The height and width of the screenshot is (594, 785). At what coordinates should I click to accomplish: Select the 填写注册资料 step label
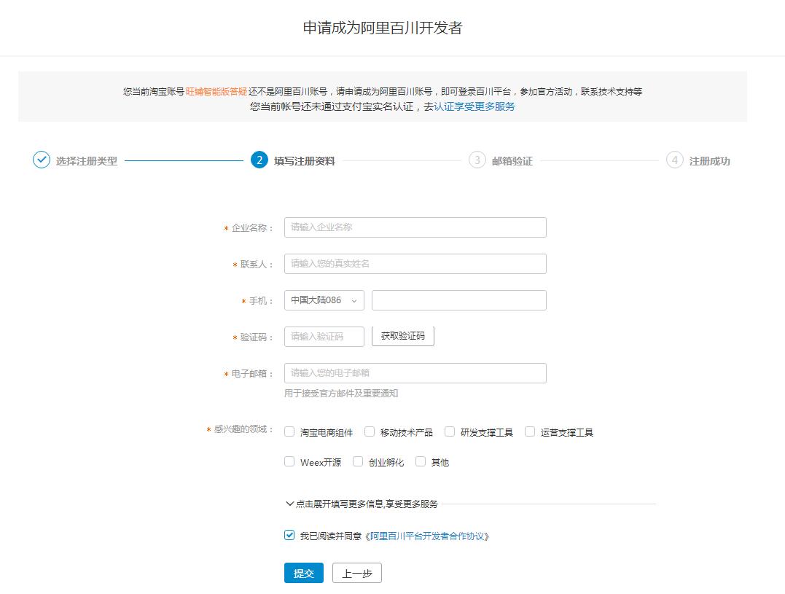coord(305,161)
